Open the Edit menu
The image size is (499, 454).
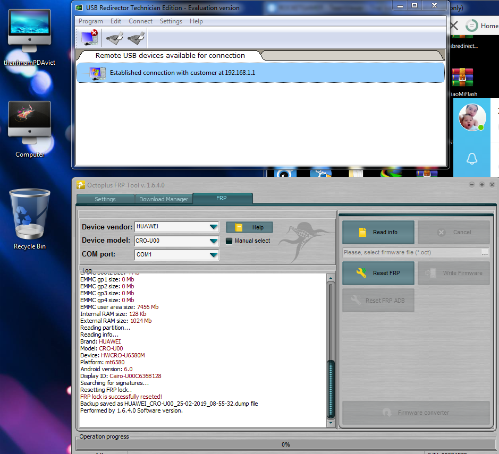(115, 21)
